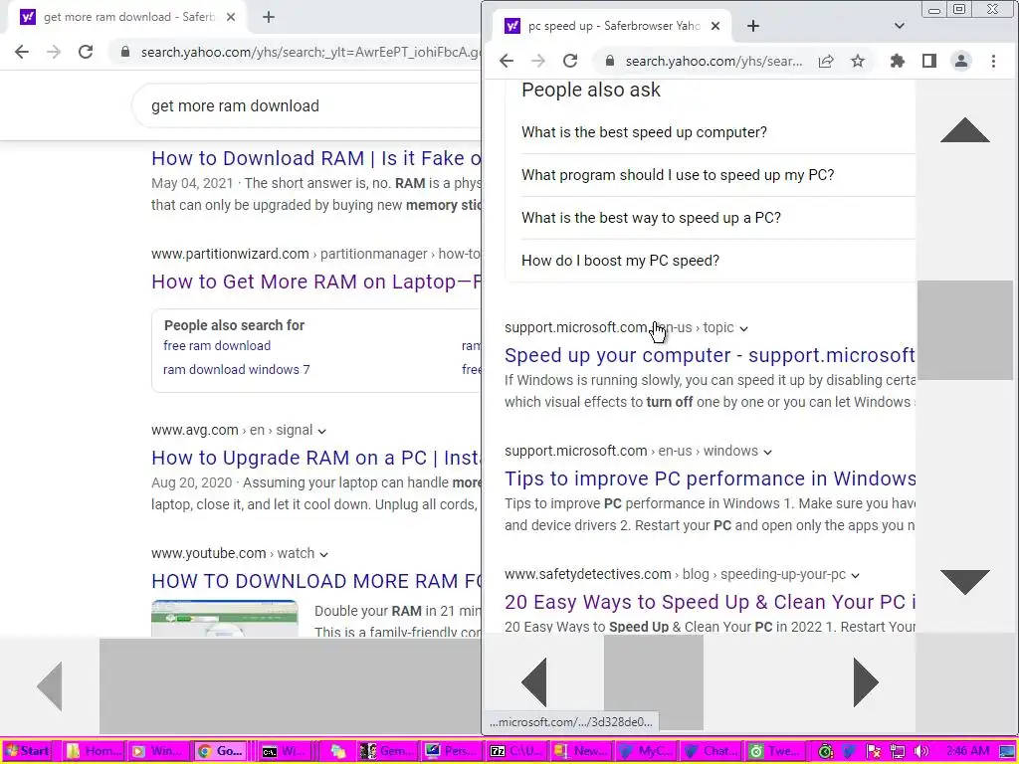Image resolution: width=1019 pixels, height=764 pixels.
Task: Click the Action Center flag icon in the tray
Action: coord(874,752)
